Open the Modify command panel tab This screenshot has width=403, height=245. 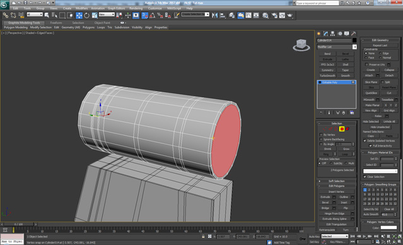(x=325, y=33)
